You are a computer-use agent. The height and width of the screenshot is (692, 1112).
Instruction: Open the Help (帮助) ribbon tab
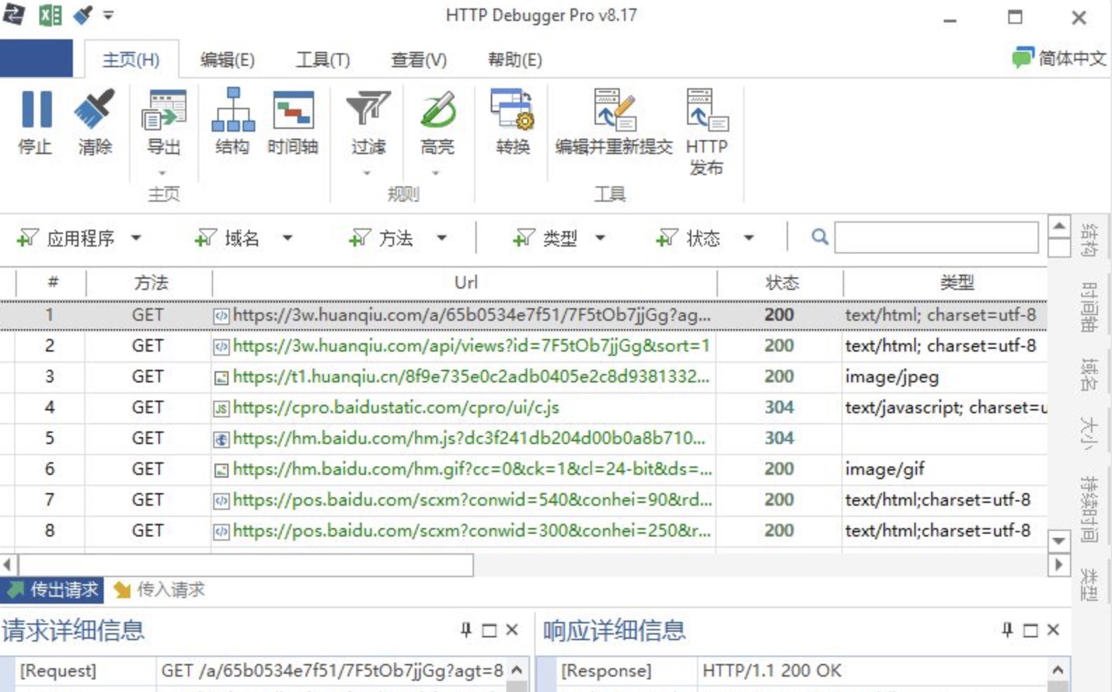[515, 60]
